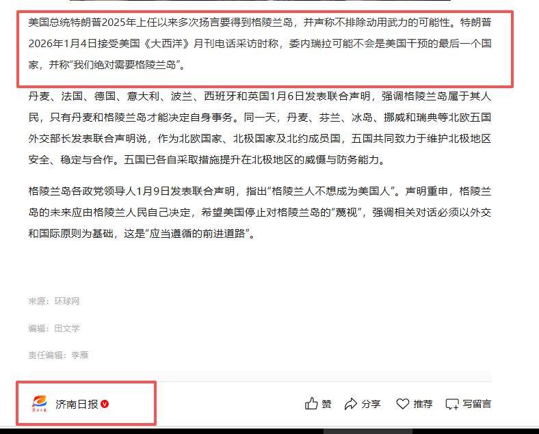The width and height of the screenshot is (539, 434).
Task: Click the 责任编辑 李雁 line
Action: pyautogui.click(x=58, y=355)
